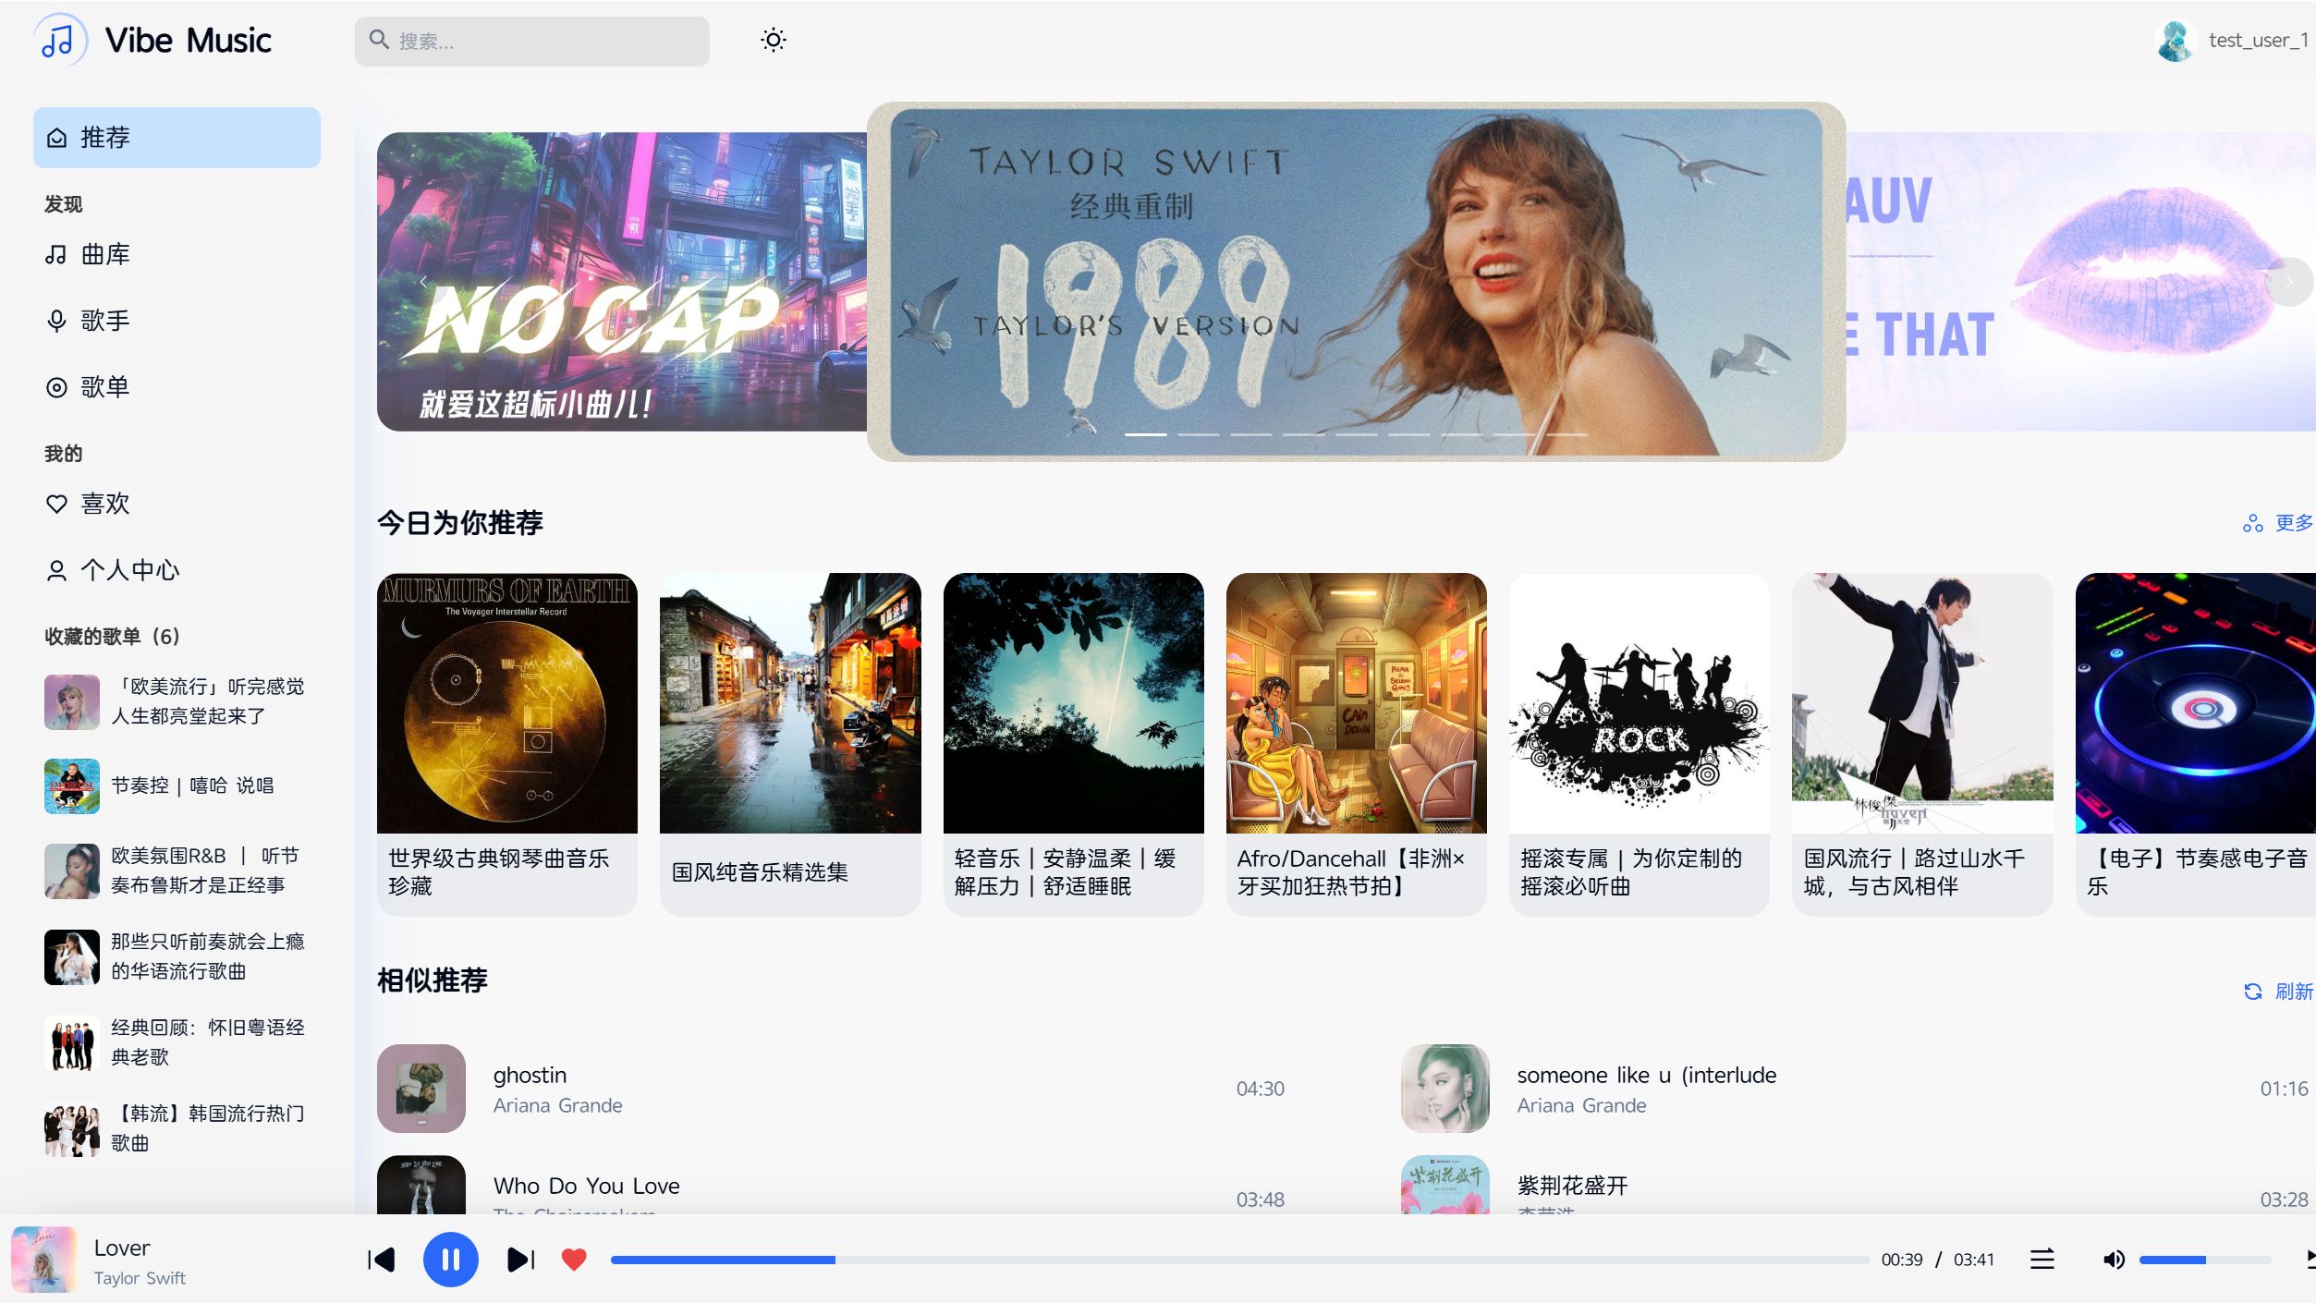Click the Taylor Swift 1989 banner
2316x1303 pixels.
[x=1356, y=282]
